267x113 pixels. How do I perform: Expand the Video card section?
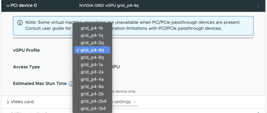point(8,102)
